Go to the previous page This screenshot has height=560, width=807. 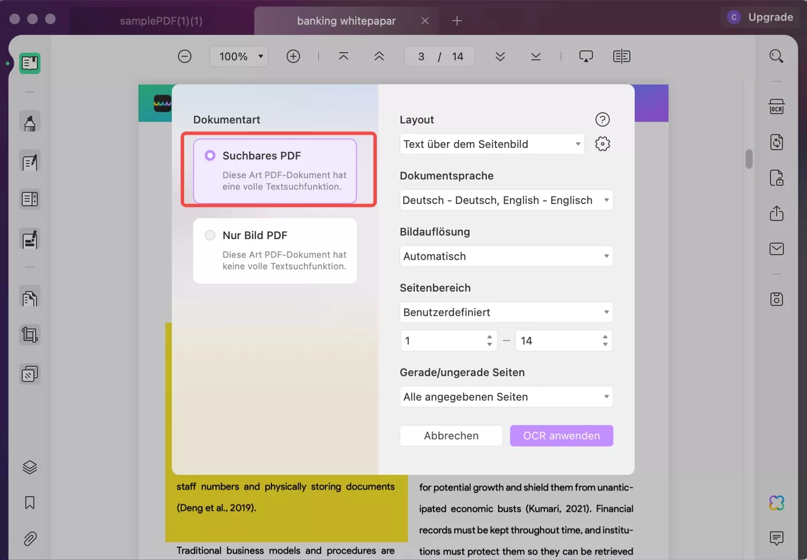tap(379, 56)
